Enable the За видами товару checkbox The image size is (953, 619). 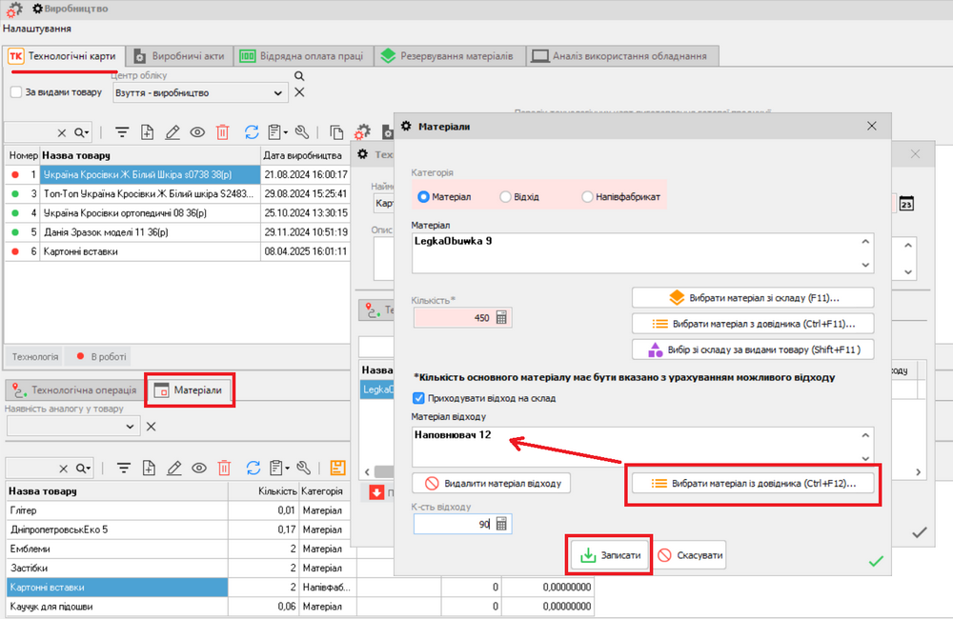click(16, 92)
